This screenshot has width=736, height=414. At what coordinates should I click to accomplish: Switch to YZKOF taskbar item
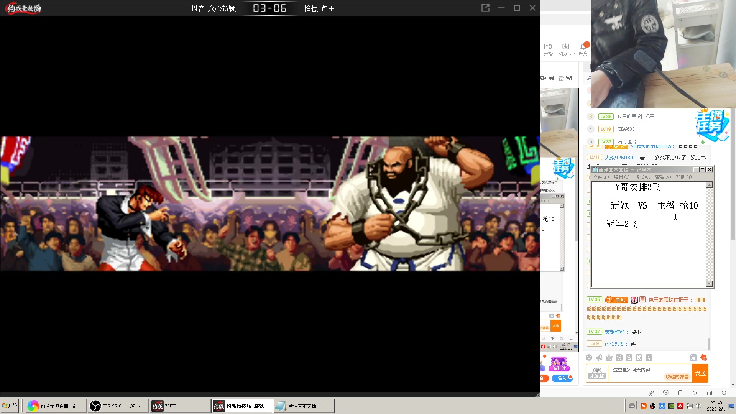coord(180,406)
